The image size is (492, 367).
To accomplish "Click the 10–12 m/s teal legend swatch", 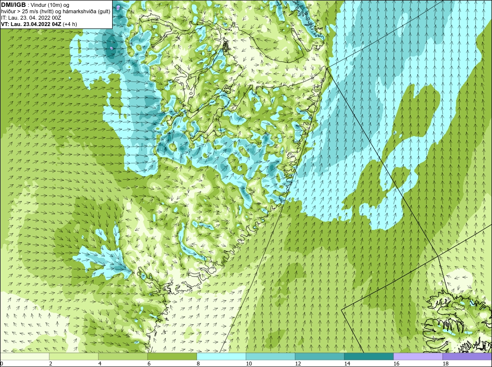I will tap(271, 357).
